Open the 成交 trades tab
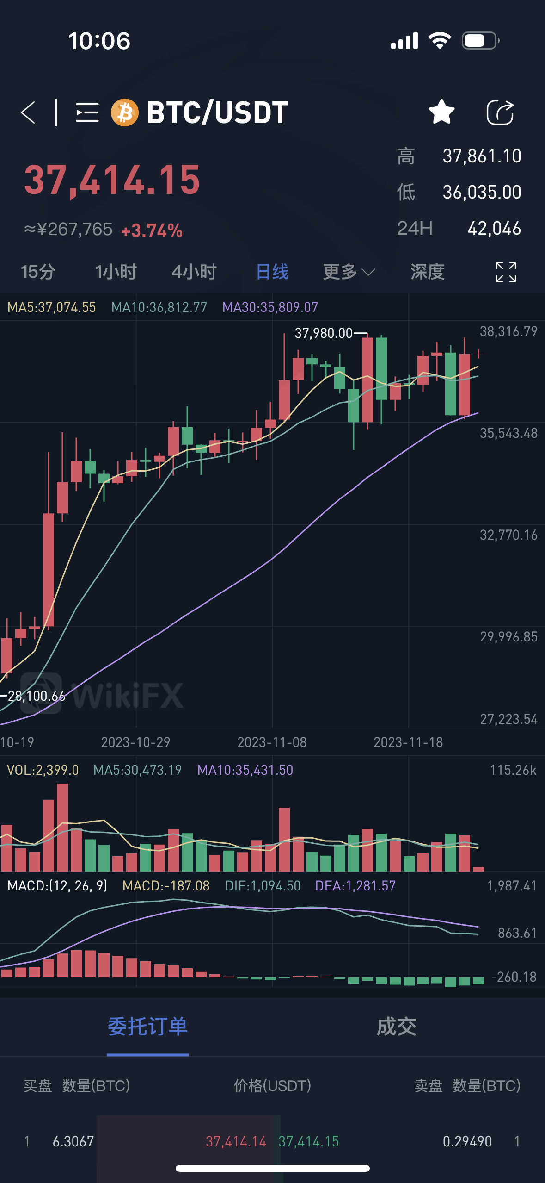 point(397,1027)
